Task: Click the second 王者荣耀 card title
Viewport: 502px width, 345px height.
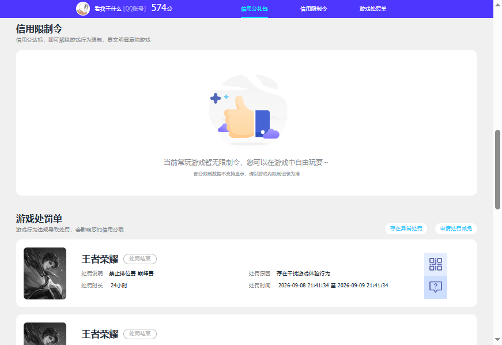Action: pos(100,334)
